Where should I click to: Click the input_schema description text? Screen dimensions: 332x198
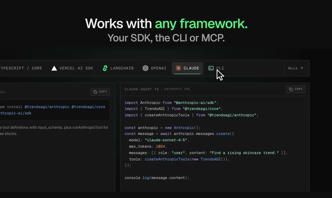pos(54,131)
